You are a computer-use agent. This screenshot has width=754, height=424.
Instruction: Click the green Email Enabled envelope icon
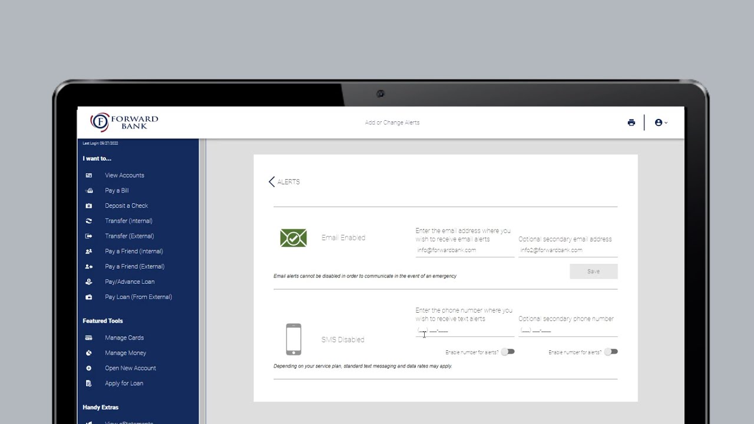coord(293,238)
